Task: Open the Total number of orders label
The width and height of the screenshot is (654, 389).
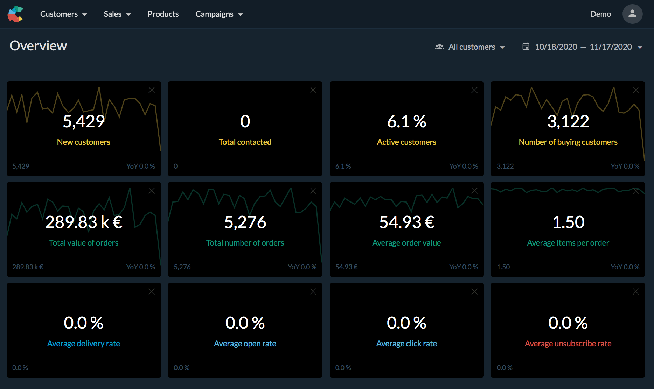Action: [x=245, y=243]
